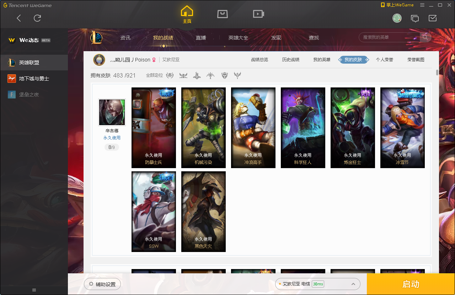Open the 发现 tab
The image size is (455, 295).
click(x=276, y=38)
